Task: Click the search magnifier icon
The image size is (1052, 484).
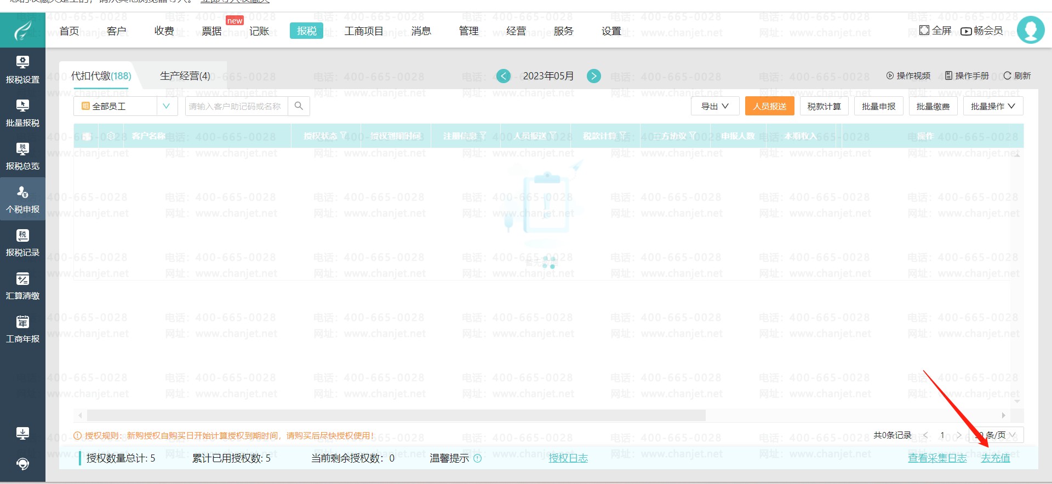Action: tap(299, 106)
